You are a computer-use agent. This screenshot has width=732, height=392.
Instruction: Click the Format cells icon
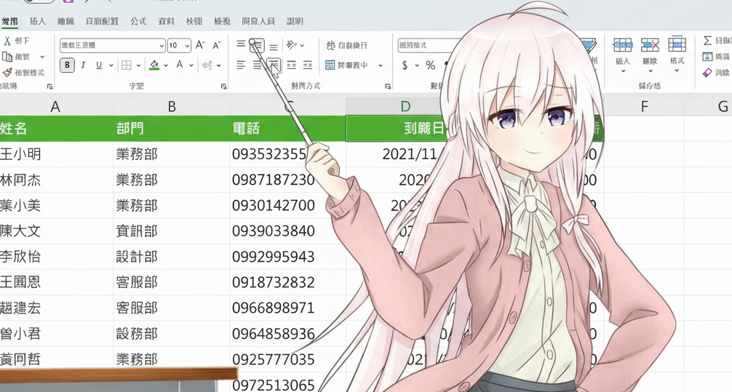pos(677,44)
